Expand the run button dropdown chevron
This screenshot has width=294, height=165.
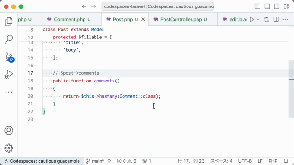click(258, 19)
